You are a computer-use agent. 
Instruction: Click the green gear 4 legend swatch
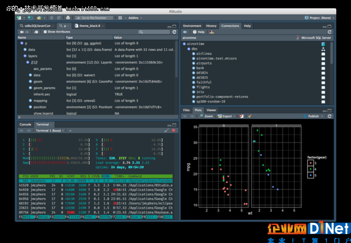pos(311,169)
